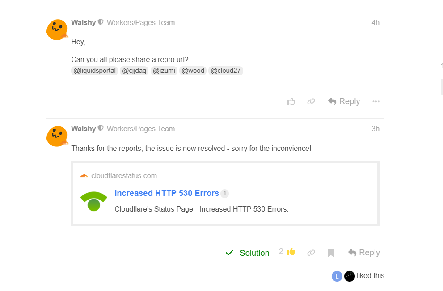The height and width of the screenshot is (291, 443).
Task: Open three-dot more actions menu
Action: tap(376, 102)
